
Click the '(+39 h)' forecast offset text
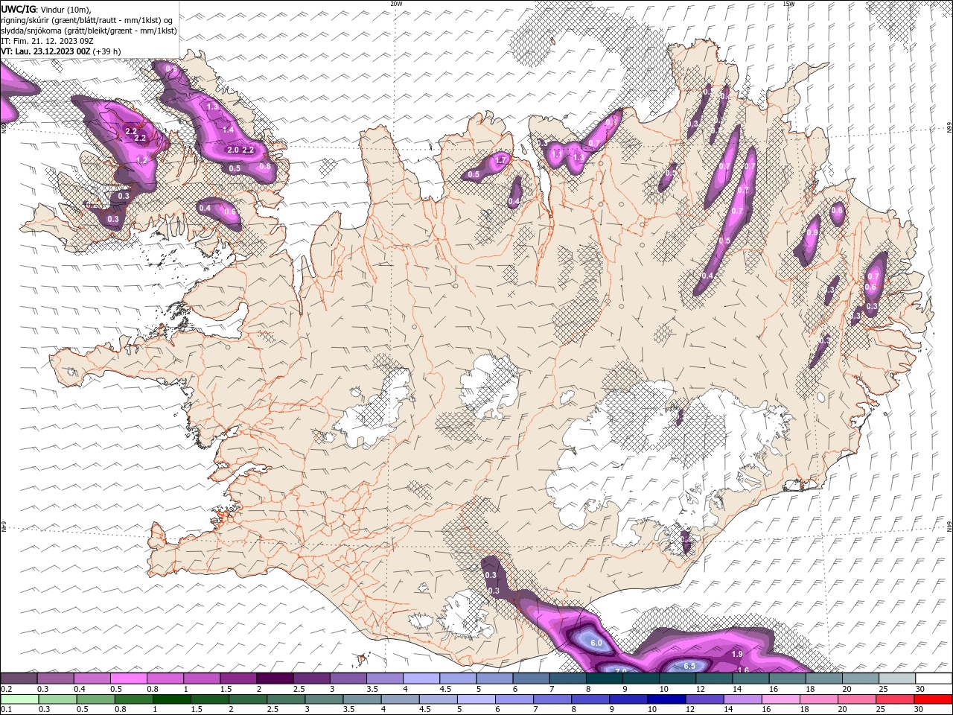pos(107,51)
